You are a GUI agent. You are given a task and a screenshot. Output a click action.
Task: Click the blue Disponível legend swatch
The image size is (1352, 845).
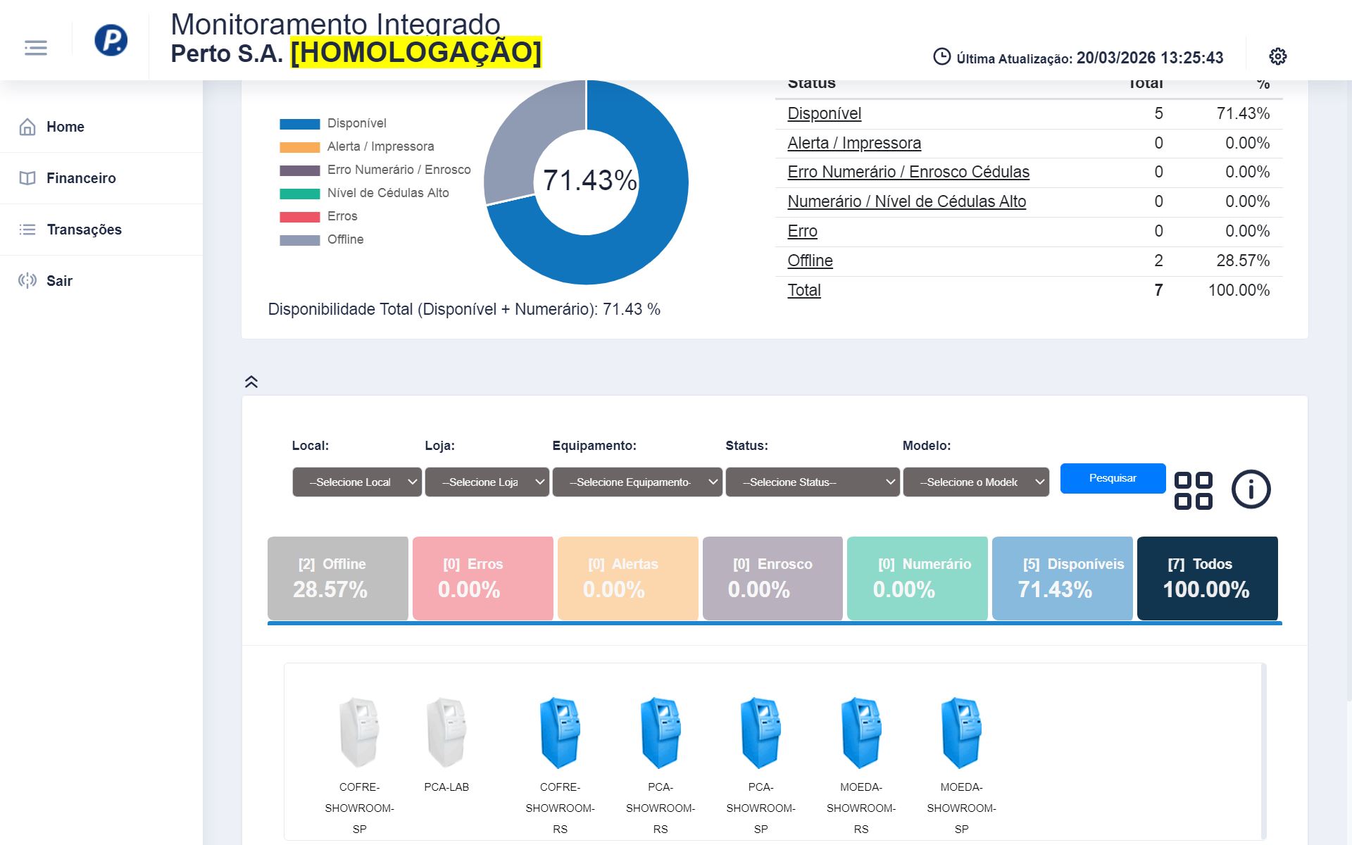point(299,123)
